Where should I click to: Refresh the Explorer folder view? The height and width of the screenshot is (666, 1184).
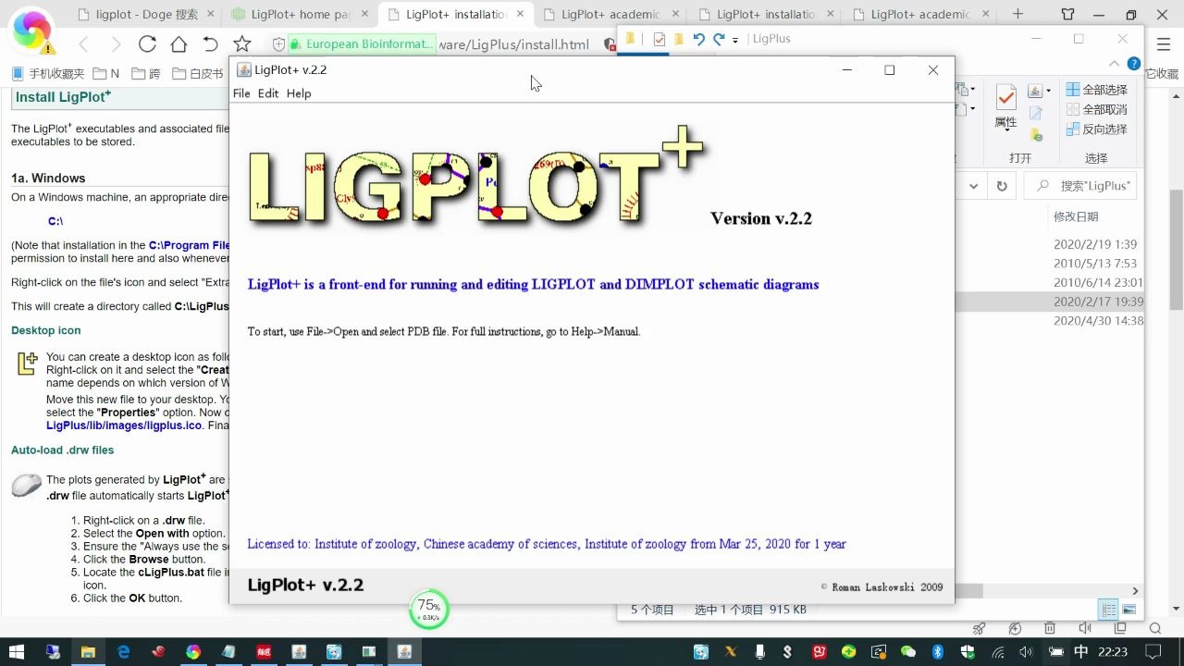[x=1002, y=186]
